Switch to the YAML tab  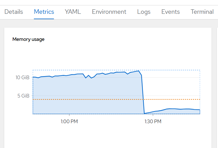pyautogui.click(x=73, y=12)
